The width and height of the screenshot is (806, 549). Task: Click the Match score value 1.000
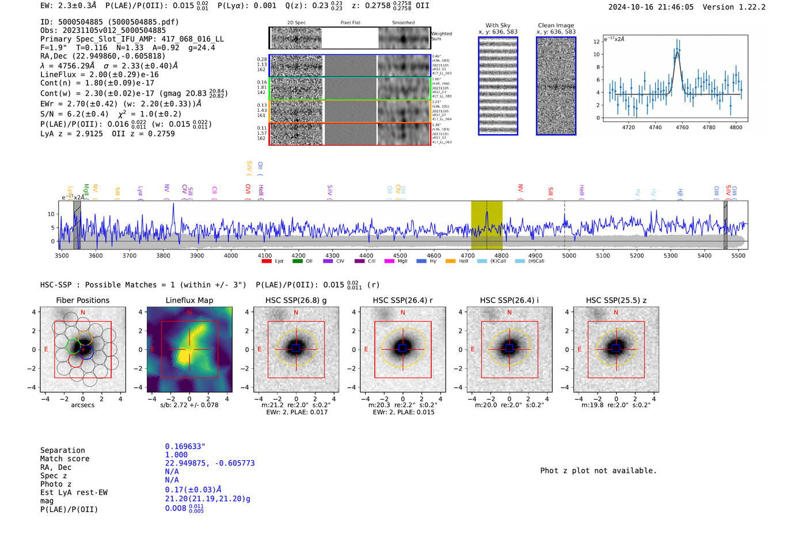(x=176, y=455)
